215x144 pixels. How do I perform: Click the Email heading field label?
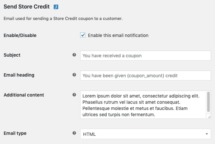[x=19, y=75]
